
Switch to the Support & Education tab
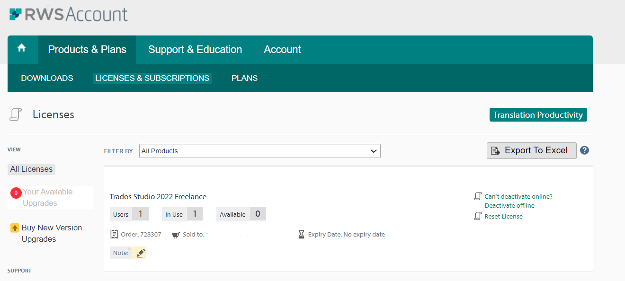point(195,50)
